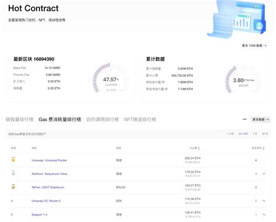Image resolution: width=276 pixels, height=222 pixels.
Task: Select the Gas 费消耗量排行榜 tab
Action: pyautogui.click(x=60, y=120)
